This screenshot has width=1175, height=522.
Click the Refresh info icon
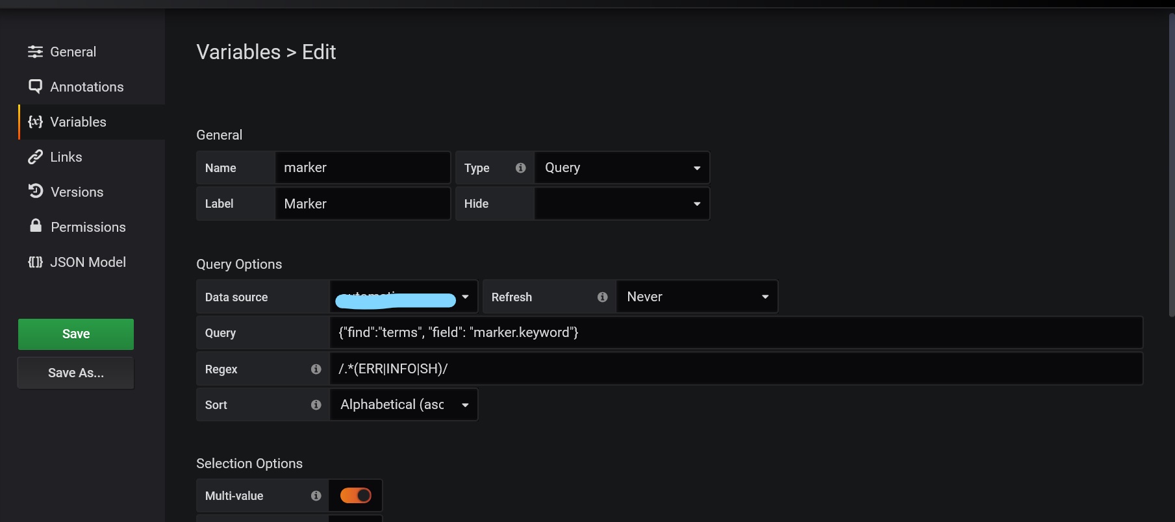(602, 297)
